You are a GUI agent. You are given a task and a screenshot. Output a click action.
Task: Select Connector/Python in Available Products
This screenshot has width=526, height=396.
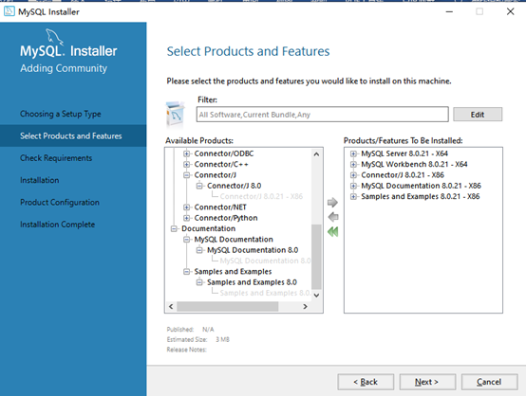[x=226, y=218]
